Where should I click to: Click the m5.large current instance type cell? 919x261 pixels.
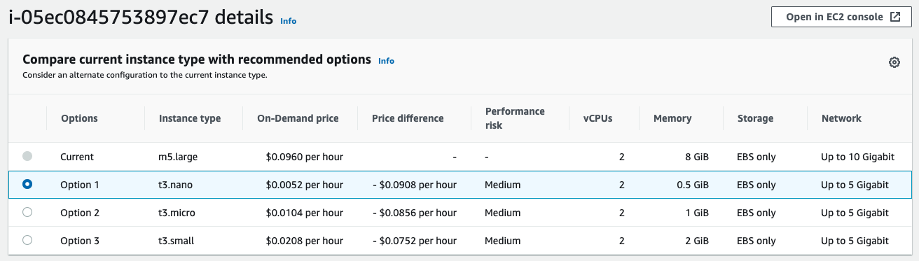pos(178,157)
